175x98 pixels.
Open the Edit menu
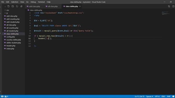(7, 2)
